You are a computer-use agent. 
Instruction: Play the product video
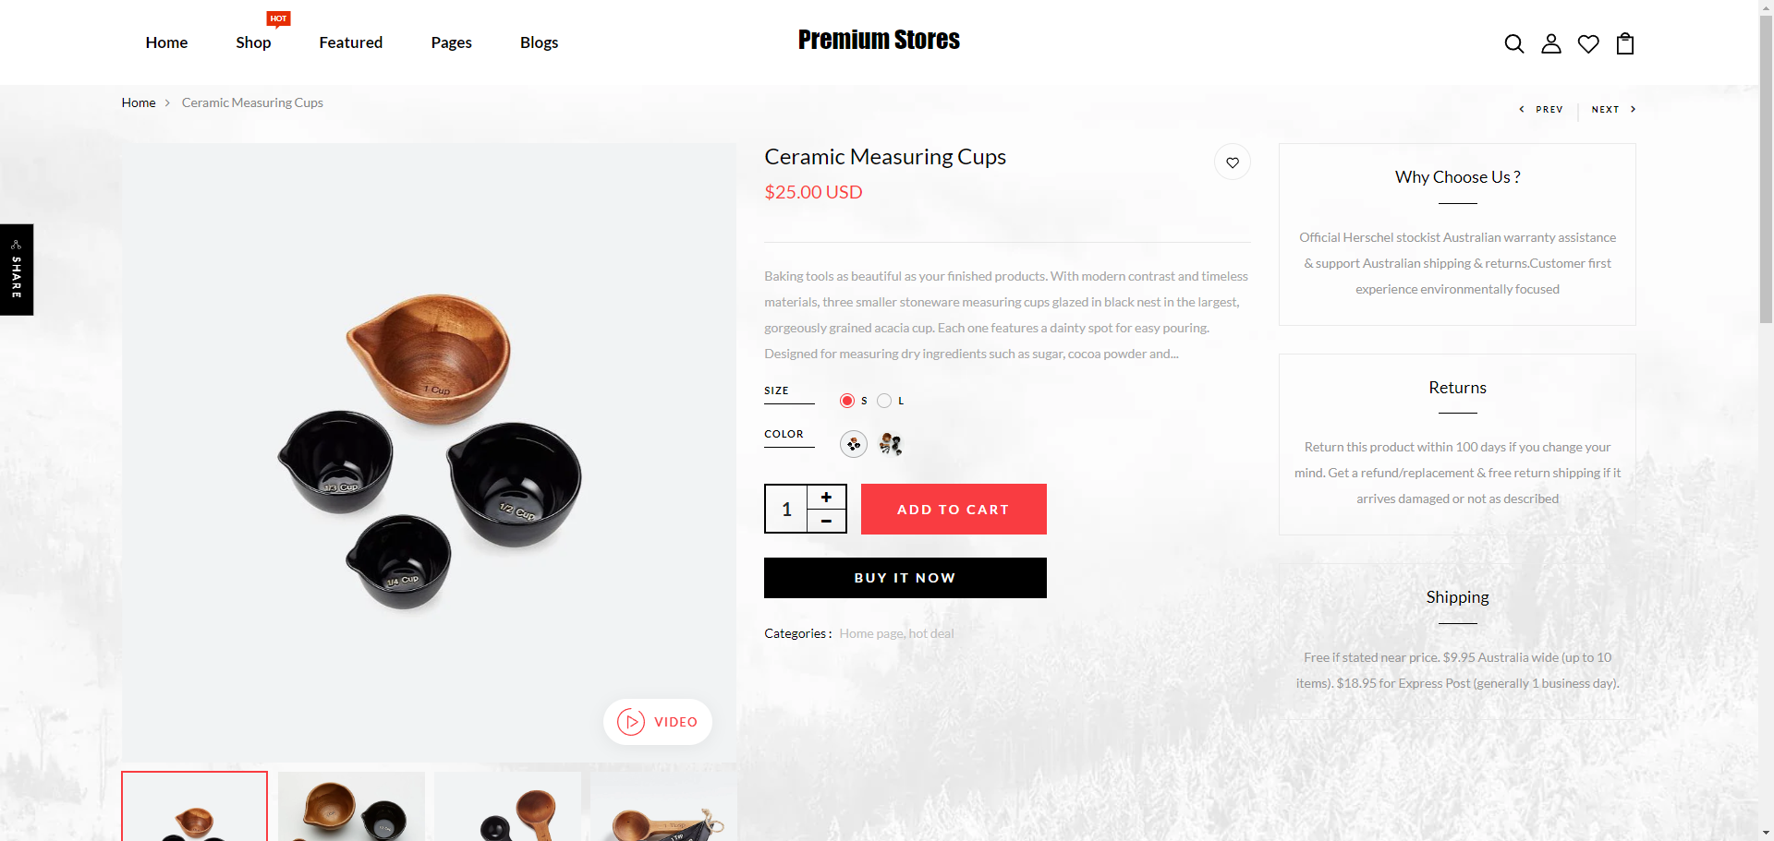tap(658, 722)
